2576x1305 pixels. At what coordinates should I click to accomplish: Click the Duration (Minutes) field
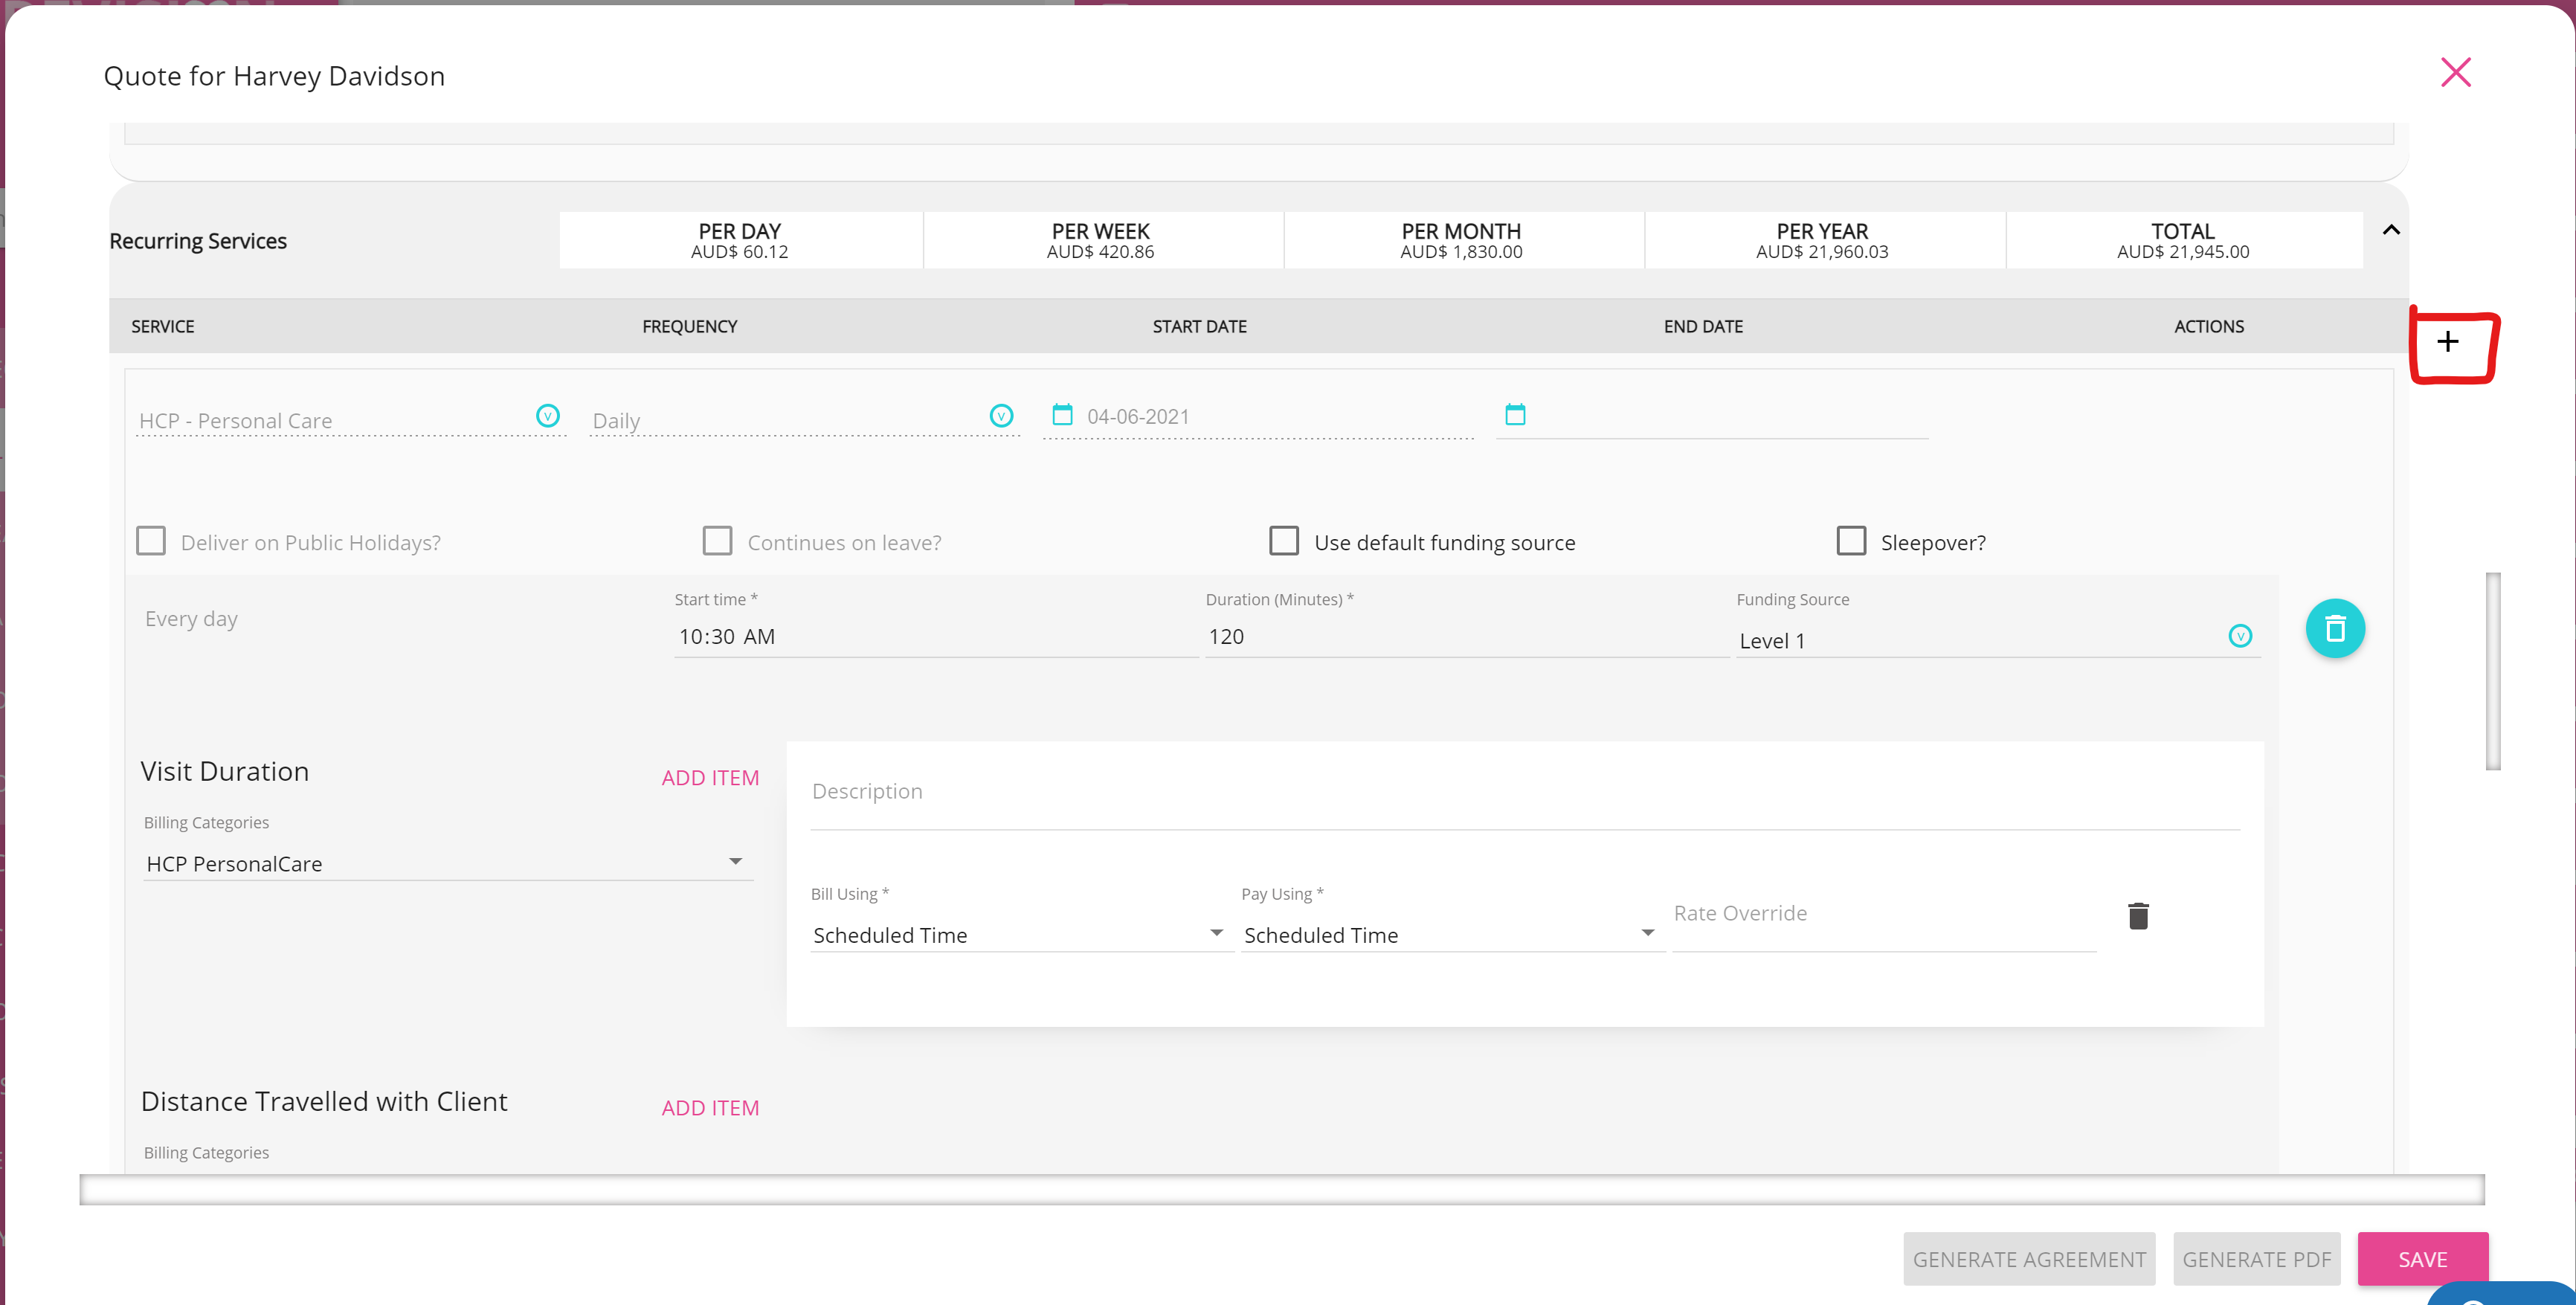coord(1467,637)
